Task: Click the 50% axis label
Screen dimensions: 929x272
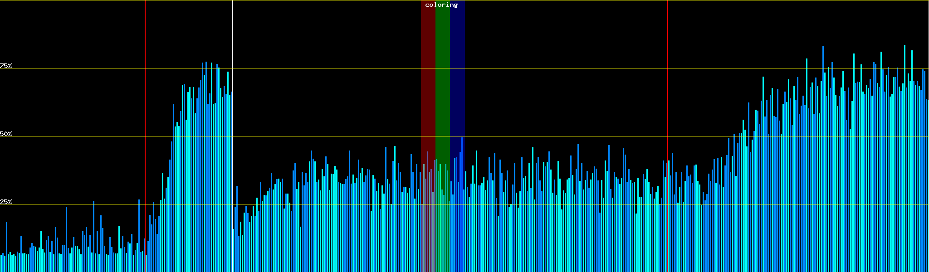Action: coord(6,134)
